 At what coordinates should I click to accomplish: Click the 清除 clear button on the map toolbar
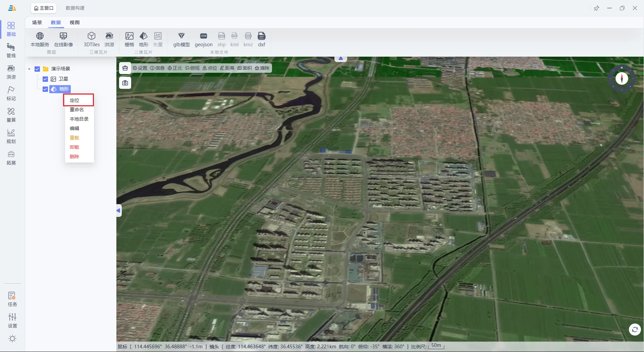pos(262,68)
